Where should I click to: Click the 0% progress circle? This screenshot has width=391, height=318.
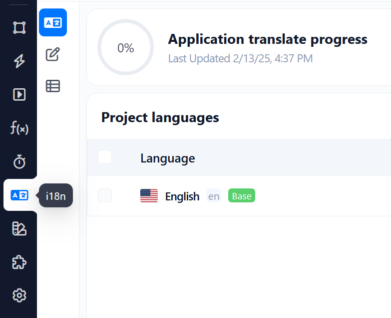click(126, 47)
